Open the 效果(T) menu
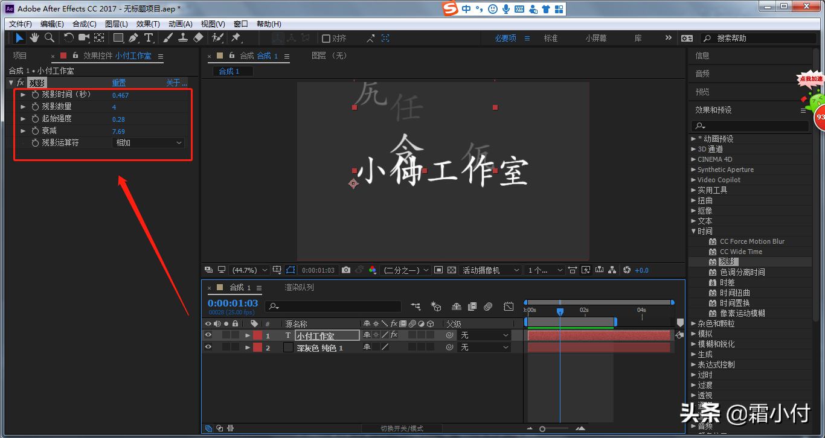This screenshot has height=438, width=825. click(x=148, y=24)
